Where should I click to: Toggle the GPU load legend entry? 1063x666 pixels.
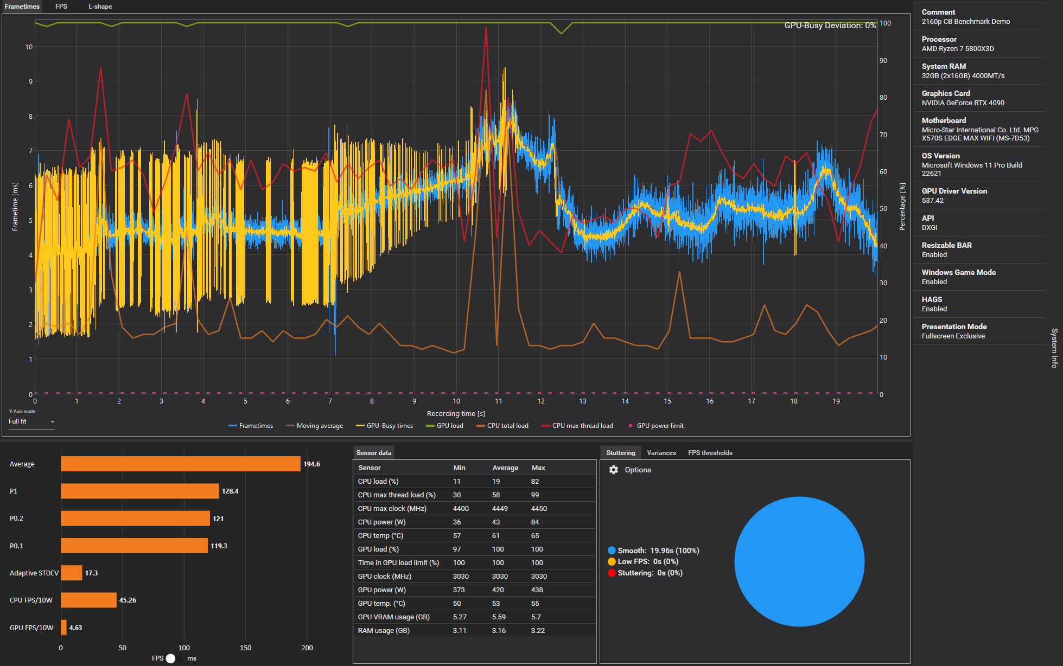(444, 426)
